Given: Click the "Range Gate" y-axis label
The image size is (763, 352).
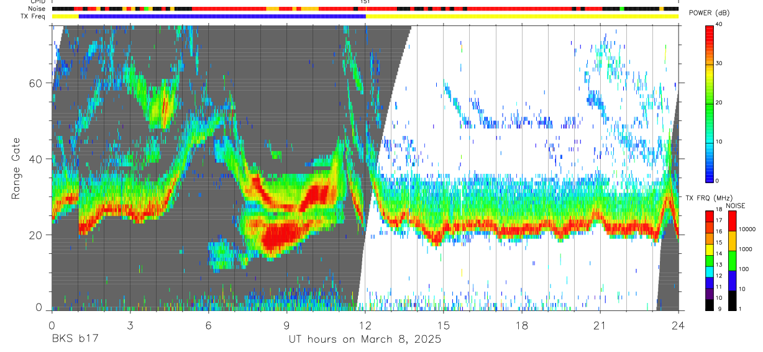Looking at the screenshot, I should 15,167.
